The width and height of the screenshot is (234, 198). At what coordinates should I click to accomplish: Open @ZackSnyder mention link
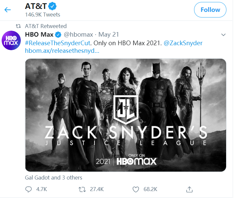click(x=183, y=43)
